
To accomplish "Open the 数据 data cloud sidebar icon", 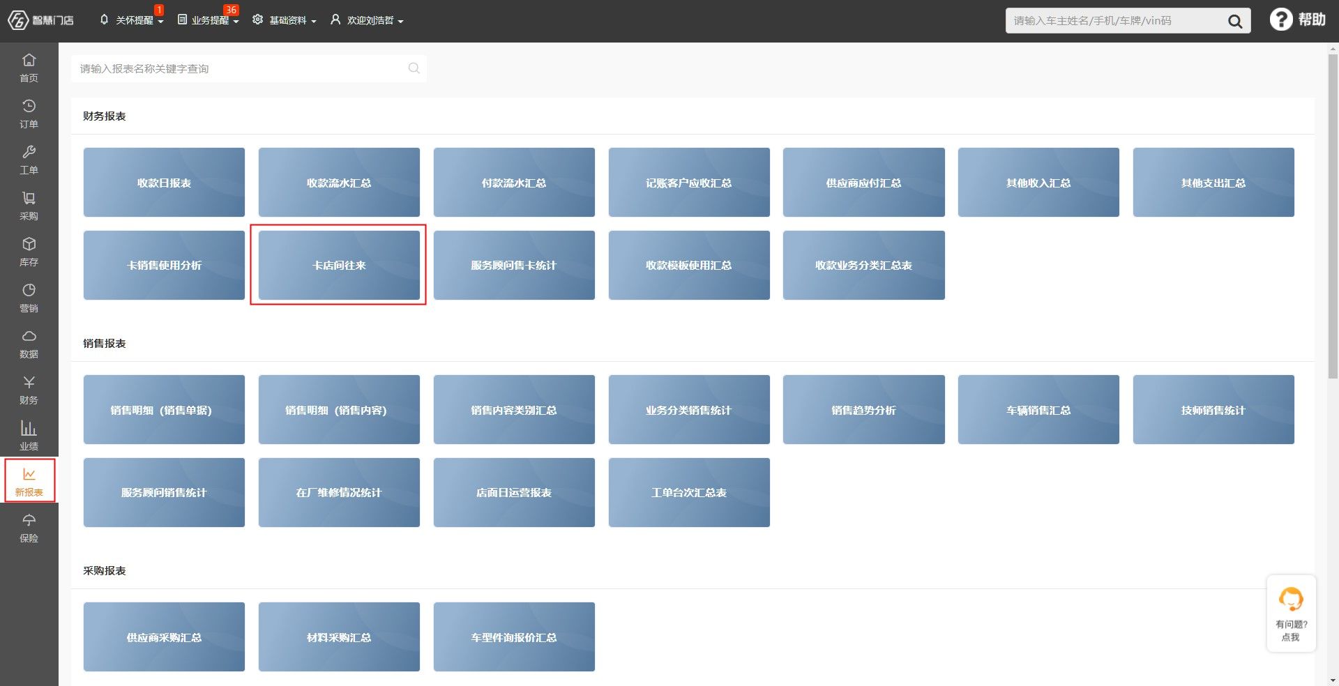I will tap(29, 344).
